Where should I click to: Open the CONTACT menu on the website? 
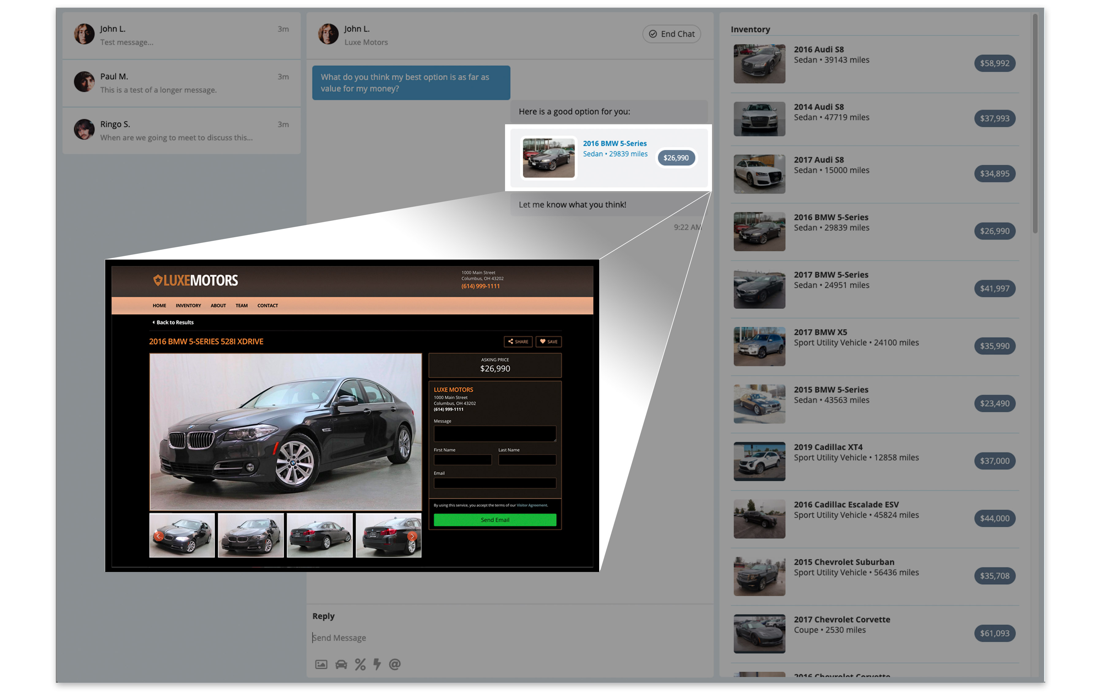pos(267,305)
